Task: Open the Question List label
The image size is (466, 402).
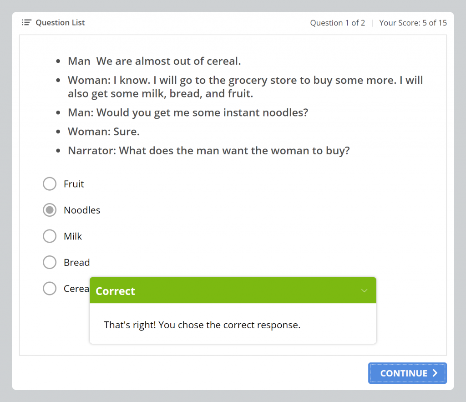Action: tap(60, 22)
